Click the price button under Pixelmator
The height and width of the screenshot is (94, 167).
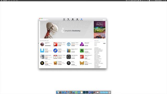(60, 64)
